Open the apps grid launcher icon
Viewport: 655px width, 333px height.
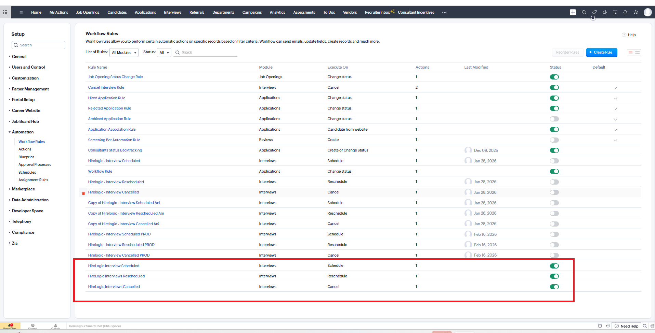[x=5, y=12]
